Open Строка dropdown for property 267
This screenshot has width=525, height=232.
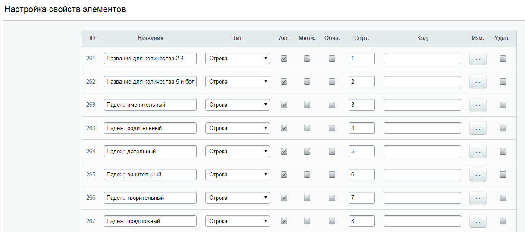pos(238,221)
